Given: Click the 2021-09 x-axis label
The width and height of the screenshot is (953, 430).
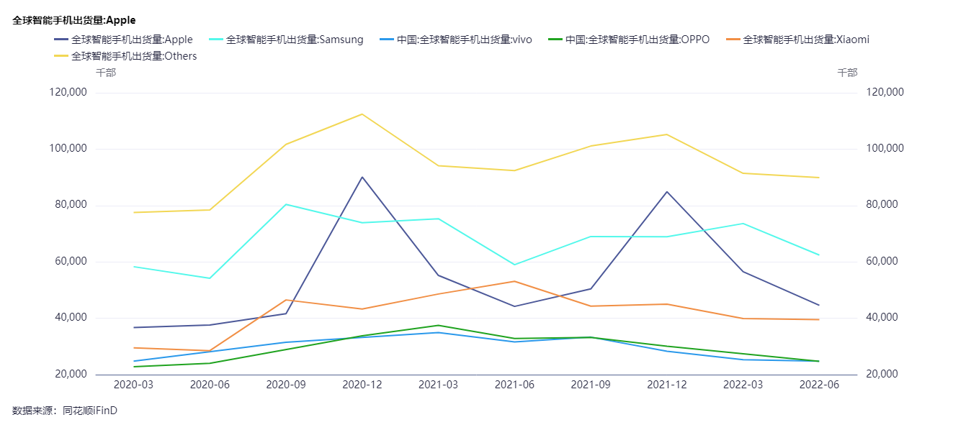Looking at the screenshot, I should tap(591, 385).
